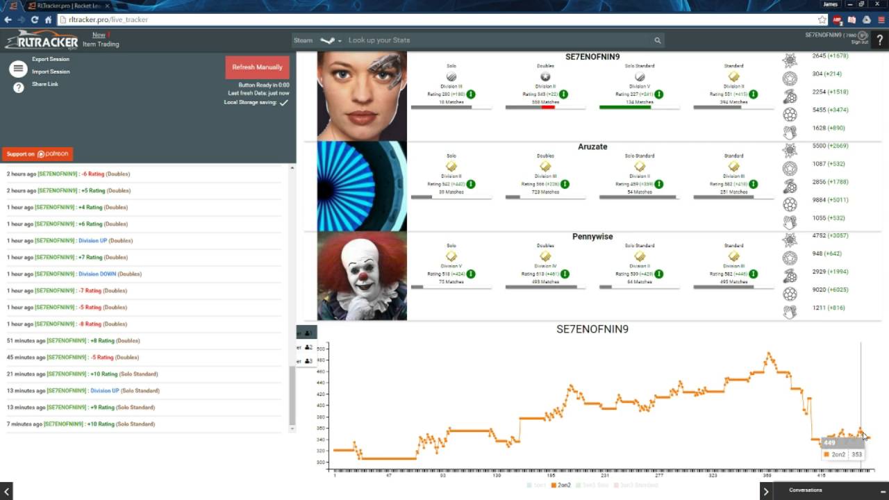Viewport: 889px width, 500px height.
Task: Click the hand icon beside 1628 (+890)
Action: tap(790, 133)
